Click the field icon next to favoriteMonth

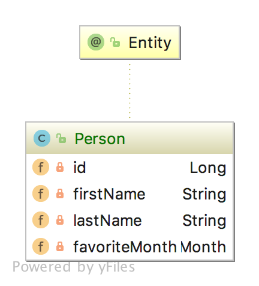tap(41, 246)
